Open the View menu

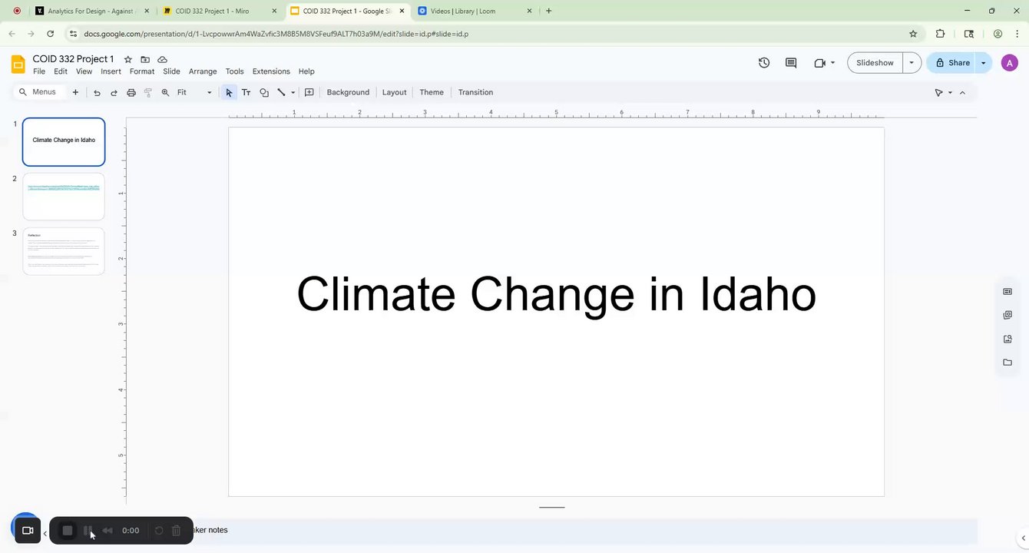(84, 71)
